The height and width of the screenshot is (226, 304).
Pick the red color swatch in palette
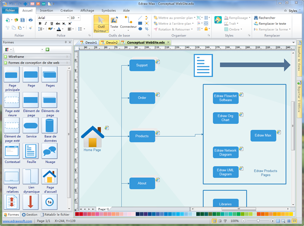click(x=77, y=214)
